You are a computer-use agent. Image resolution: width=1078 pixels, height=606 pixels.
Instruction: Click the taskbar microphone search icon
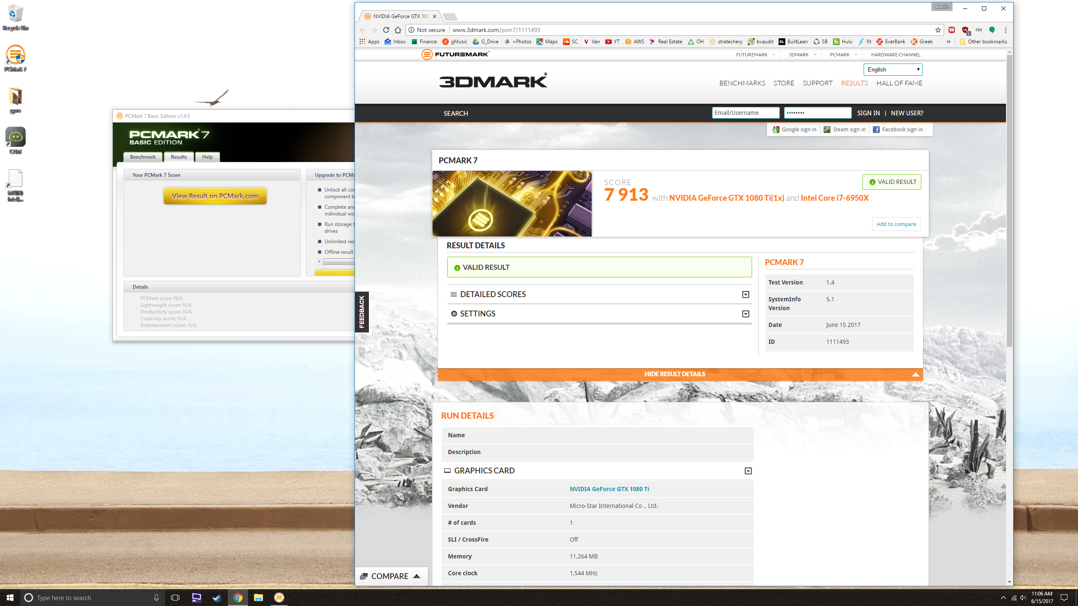156,598
